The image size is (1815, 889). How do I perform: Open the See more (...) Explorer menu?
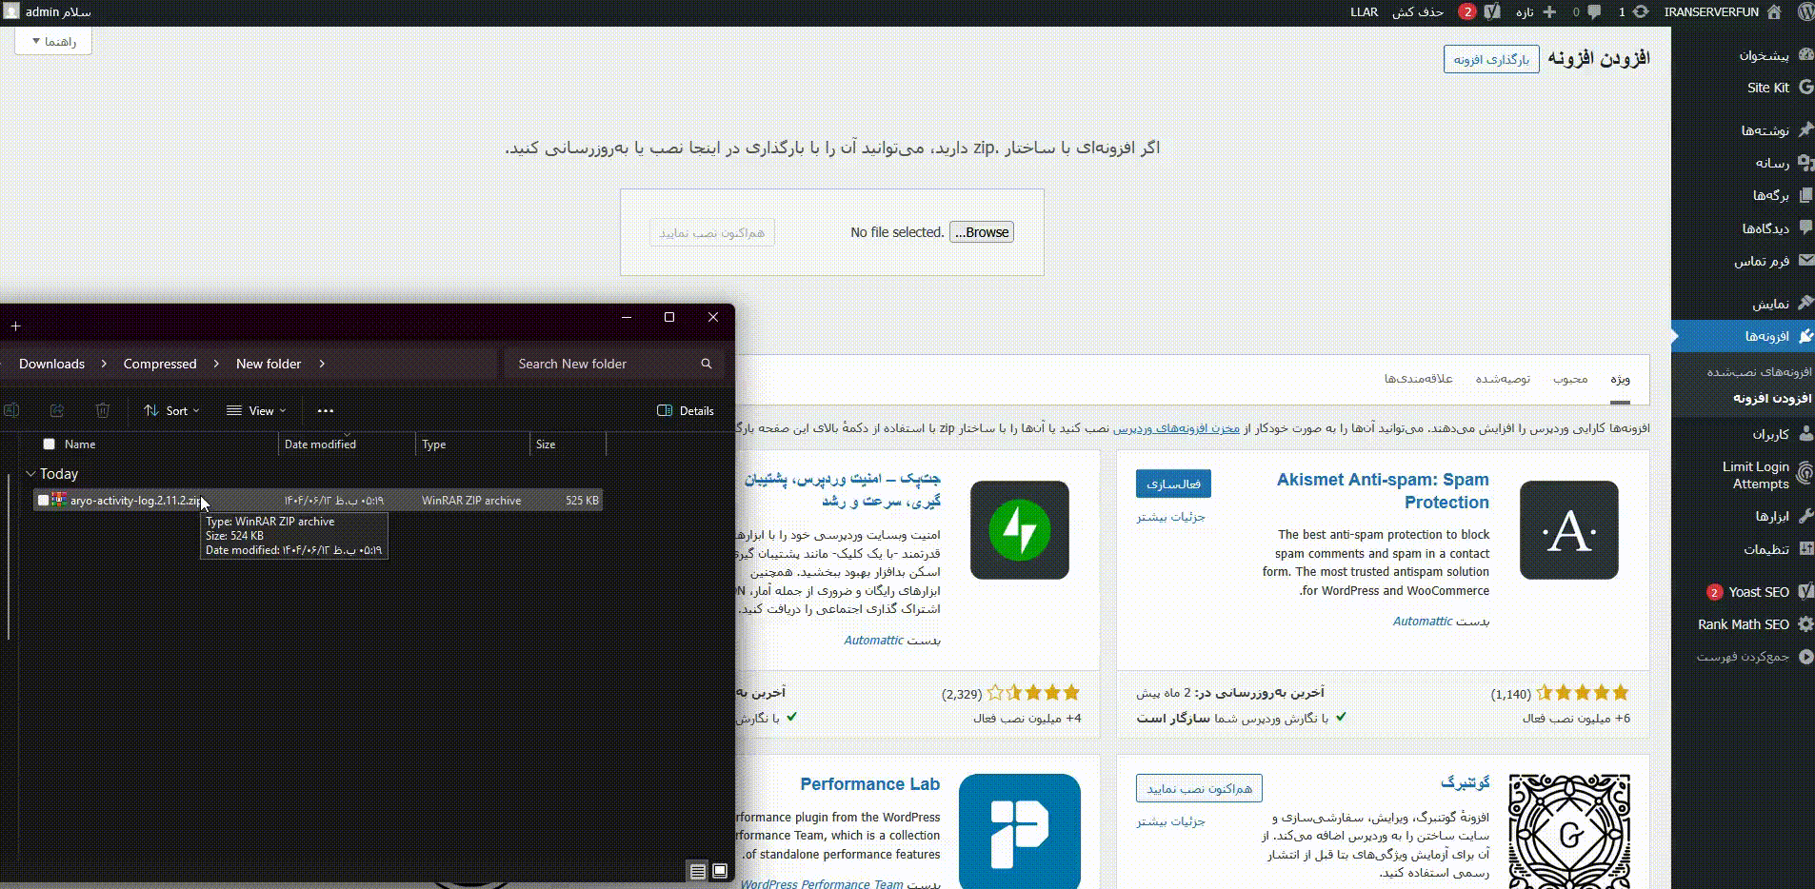coord(325,410)
